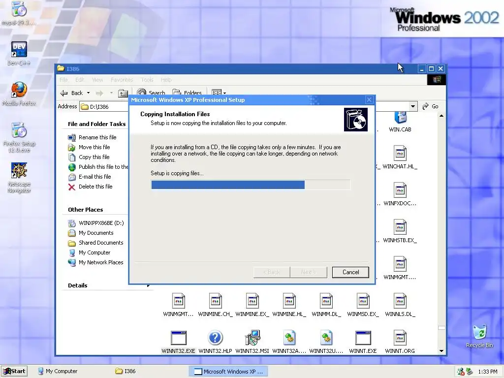This screenshot has height=378, width=504.
Task: Open WINXPPX86BE (D:) in Other Places
Action: [x=101, y=223]
